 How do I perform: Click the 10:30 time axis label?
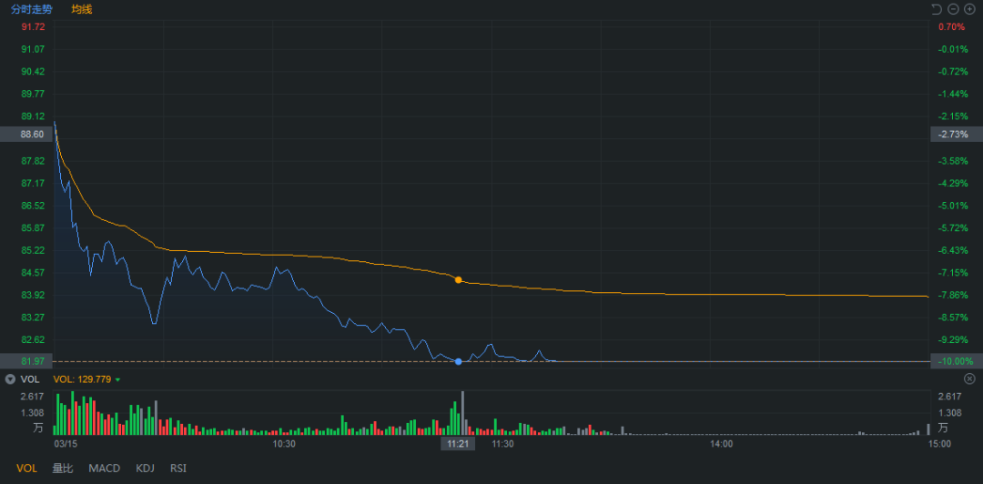point(284,444)
